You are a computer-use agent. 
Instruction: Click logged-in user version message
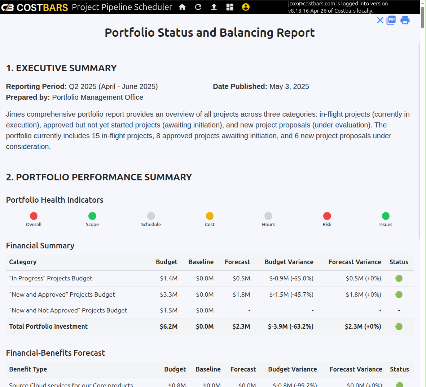click(x=338, y=7)
